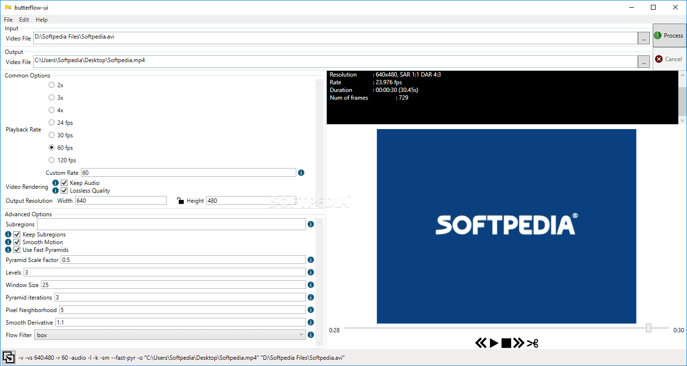Select the 30 fps playback rate
Screen dimensions: 687x366
(52, 135)
